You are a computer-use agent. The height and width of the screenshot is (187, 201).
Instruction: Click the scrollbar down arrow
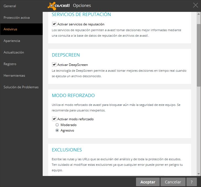tap(199, 174)
